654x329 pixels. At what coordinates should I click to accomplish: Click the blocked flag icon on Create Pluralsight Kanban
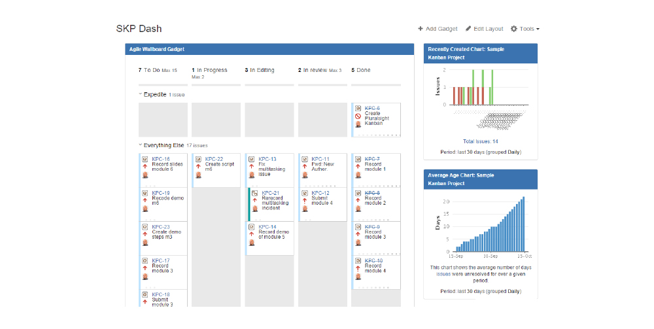point(358,116)
